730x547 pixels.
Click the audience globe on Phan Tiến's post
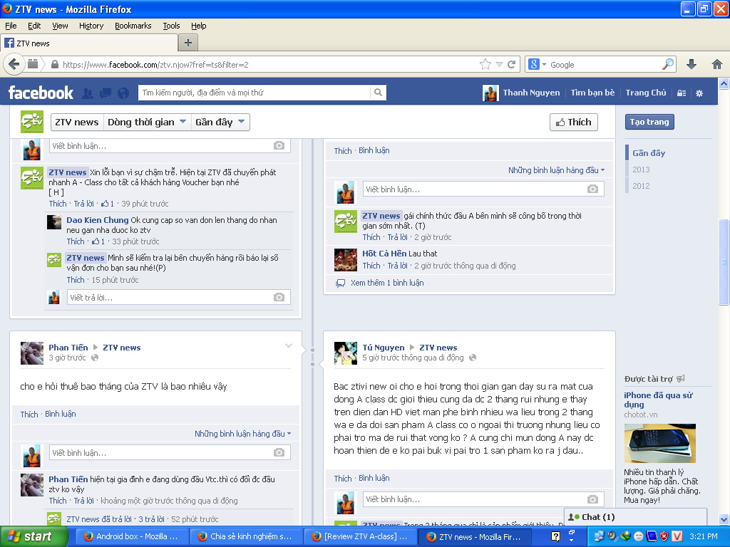[x=95, y=358]
